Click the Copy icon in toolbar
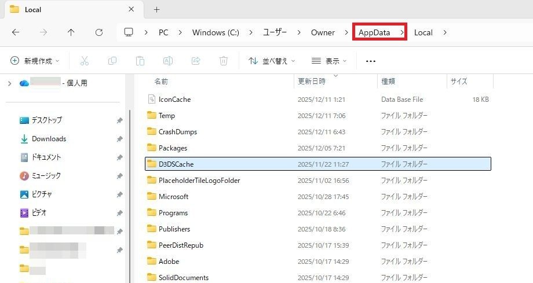 click(x=112, y=61)
